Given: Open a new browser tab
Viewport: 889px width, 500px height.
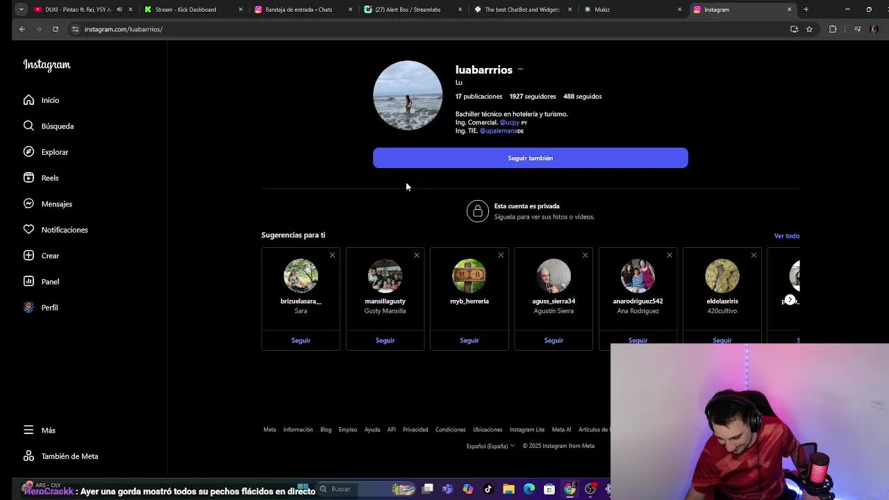Looking at the screenshot, I should (x=806, y=10).
